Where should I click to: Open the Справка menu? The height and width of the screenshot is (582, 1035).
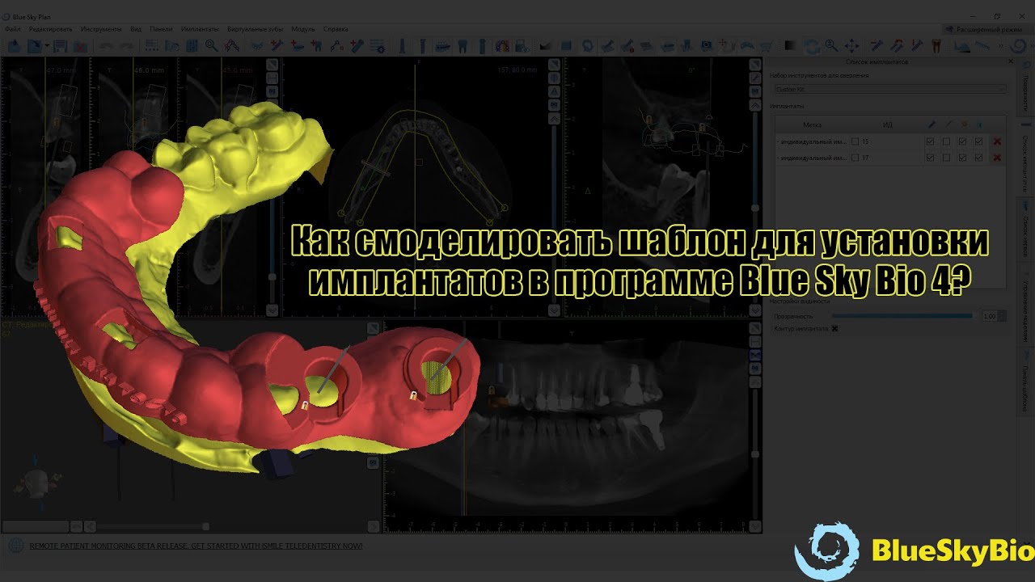pyautogui.click(x=336, y=29)
